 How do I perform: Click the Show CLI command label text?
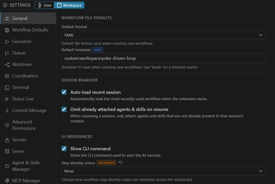[x=90, y=148]
